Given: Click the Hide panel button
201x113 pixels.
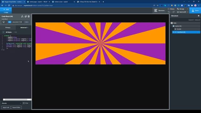Looking at the screenshot, I should (x=6, y=13).
